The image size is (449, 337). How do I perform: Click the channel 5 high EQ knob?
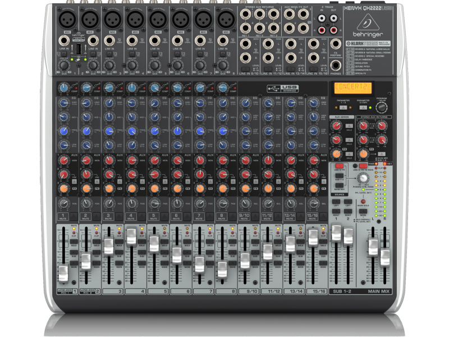pyautogui.click(x=155, y=103)
